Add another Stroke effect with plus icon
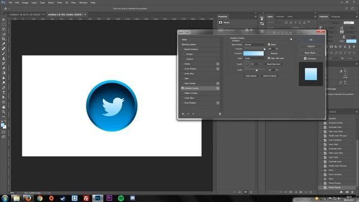Image resolution: width=359 pixels, height=202 pixels. click(x=218, y=64)
